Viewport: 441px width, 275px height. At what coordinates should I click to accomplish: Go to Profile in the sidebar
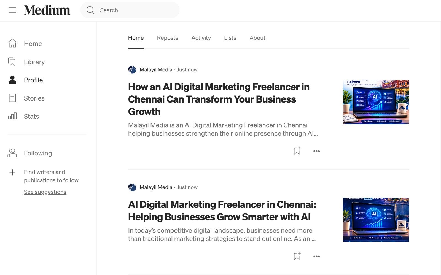point(33,80)
